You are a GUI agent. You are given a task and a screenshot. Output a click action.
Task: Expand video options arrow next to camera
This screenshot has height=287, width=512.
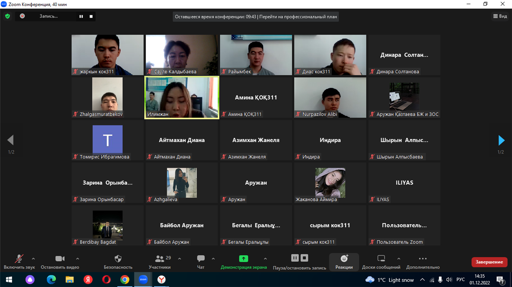pyautogui.click(x=77, y=258)
